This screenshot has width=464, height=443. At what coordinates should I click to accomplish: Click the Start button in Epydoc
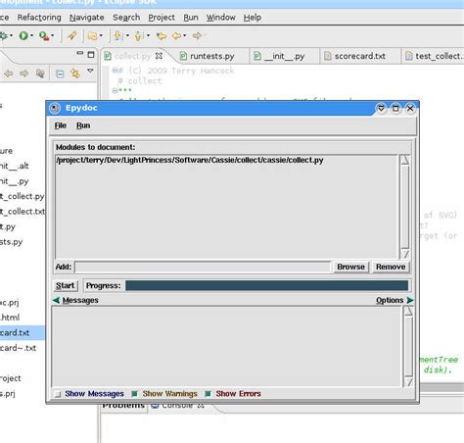click(x=66, y=285)
